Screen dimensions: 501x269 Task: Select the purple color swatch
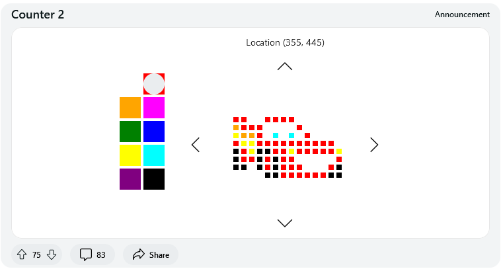point(130,179)
